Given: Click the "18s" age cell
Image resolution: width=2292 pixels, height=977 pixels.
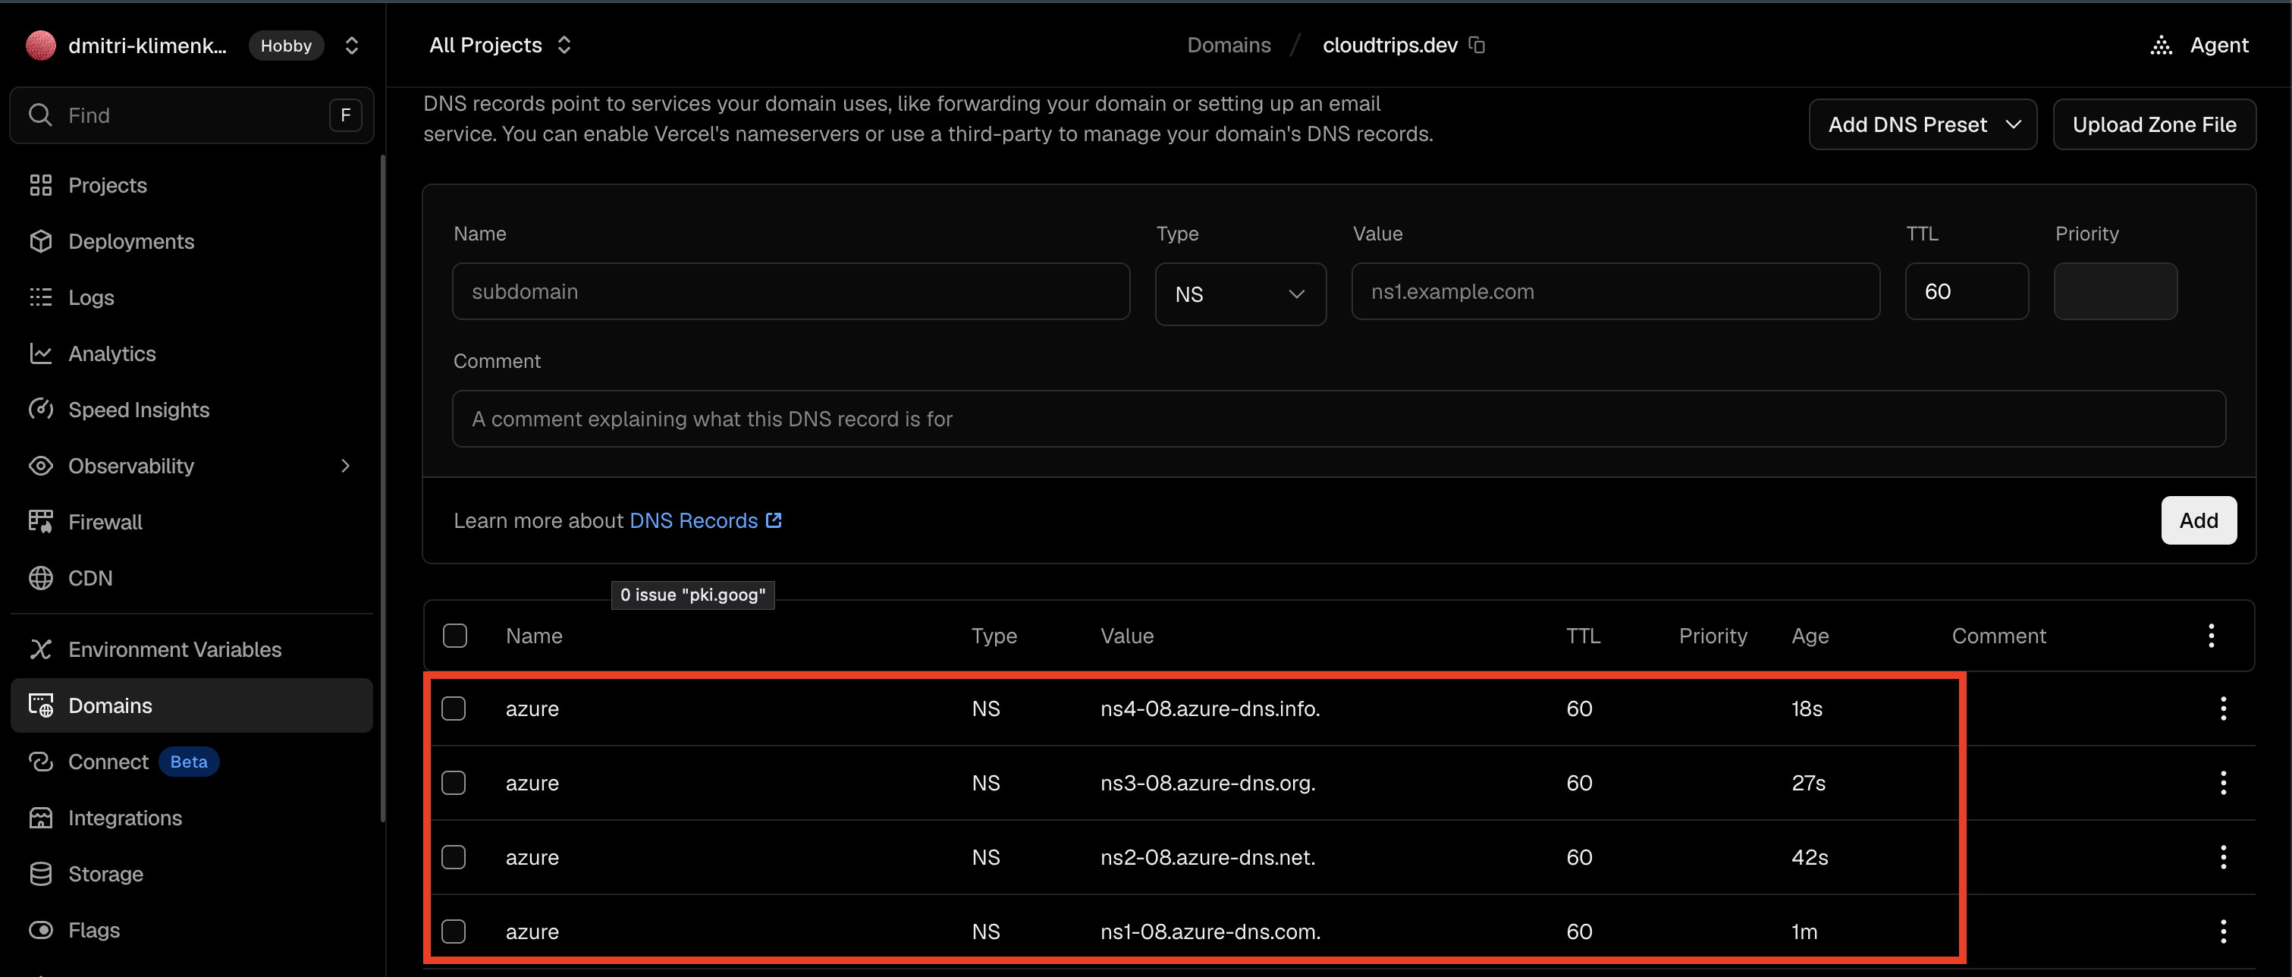Looking at the screenshot, I should pyautogui.click(x=1806, y=708).
